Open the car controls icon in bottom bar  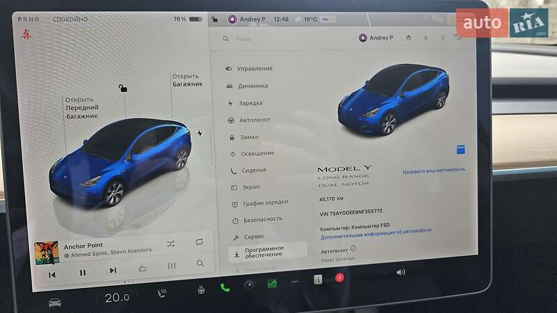pyautogui.click(x=54, y=302)
